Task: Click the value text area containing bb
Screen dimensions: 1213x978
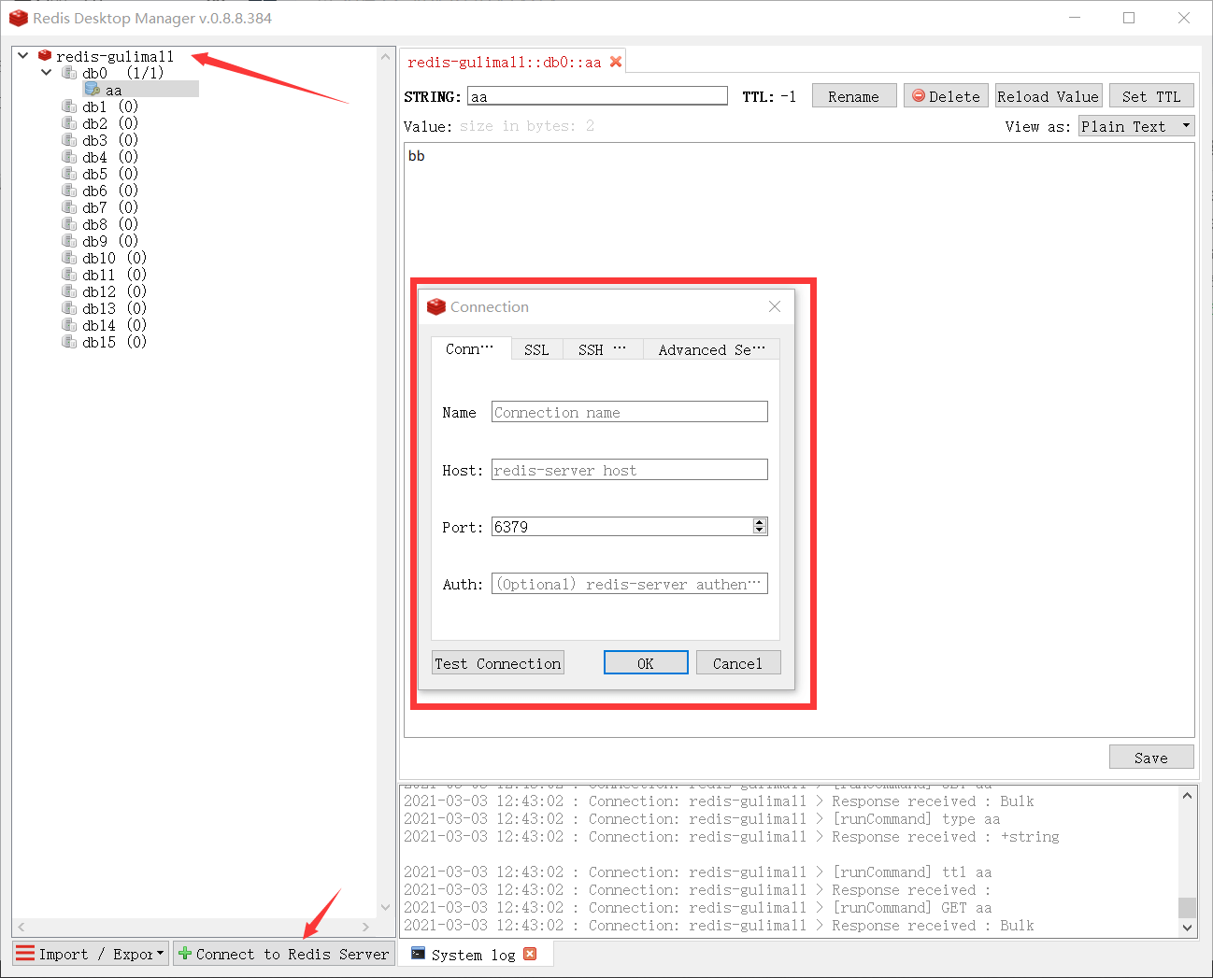Action: coord(799,440)
